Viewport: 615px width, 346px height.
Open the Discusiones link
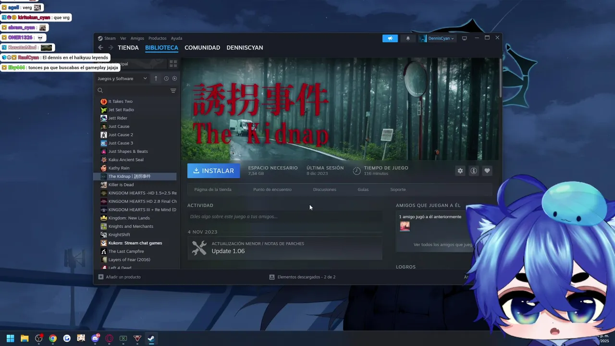(325, 189)
